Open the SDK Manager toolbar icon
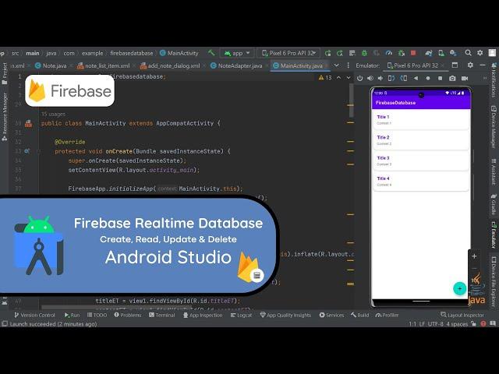The height and width of the screenshot is (374, 499). tap(453, 53)
